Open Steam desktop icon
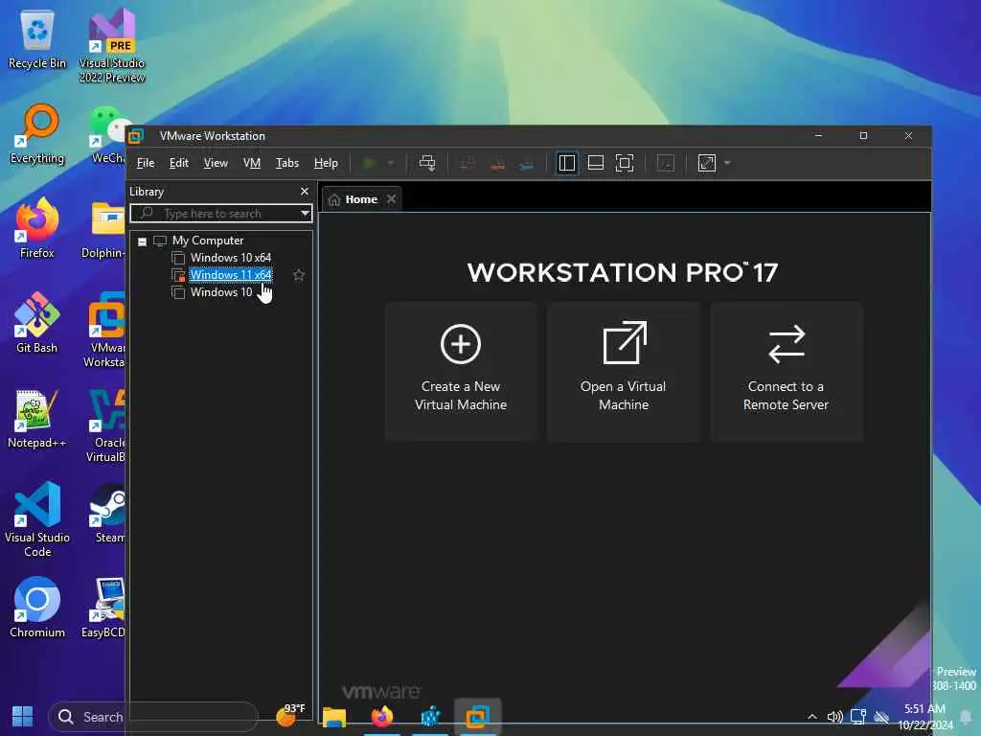The height and width of the screenshot is (736, 981). pyautogui.click(x=107, y=514)
